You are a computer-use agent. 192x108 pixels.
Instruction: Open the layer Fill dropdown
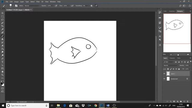(190, 69)
